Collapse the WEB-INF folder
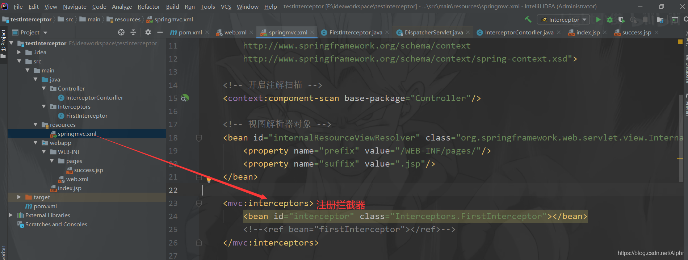The image size is (688, 260). (44, 152)
